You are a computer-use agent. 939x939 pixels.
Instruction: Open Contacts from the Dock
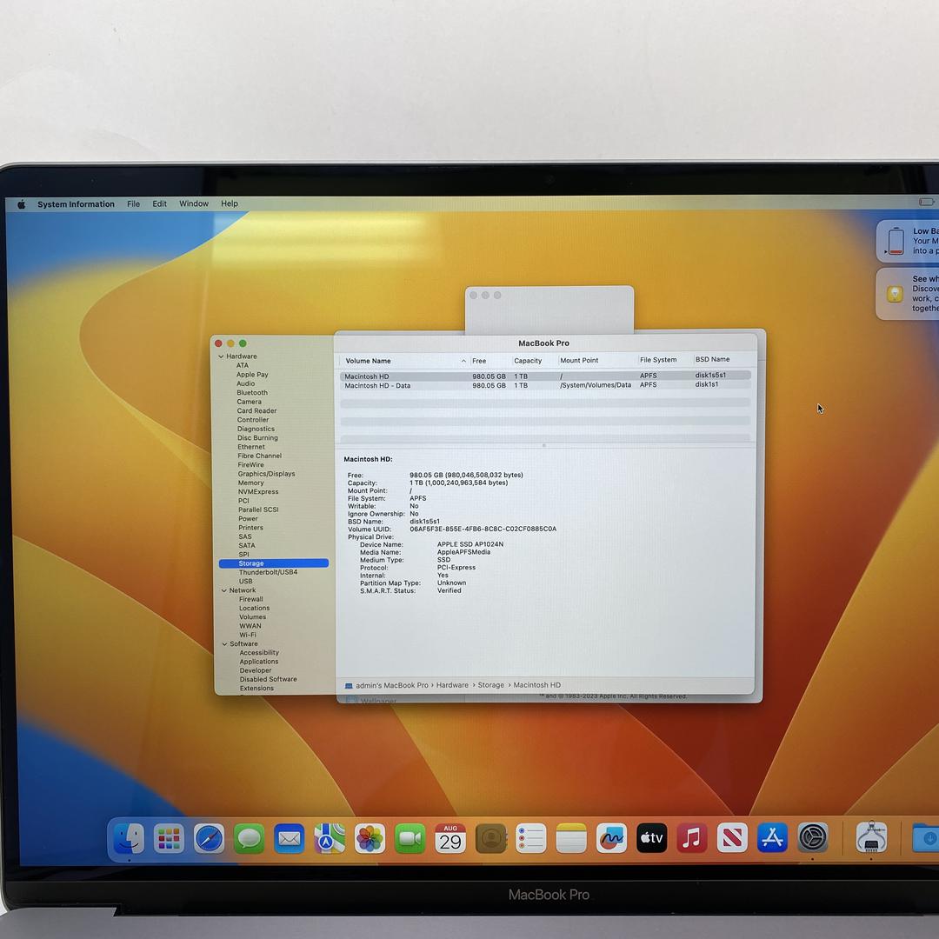point(491,838)
